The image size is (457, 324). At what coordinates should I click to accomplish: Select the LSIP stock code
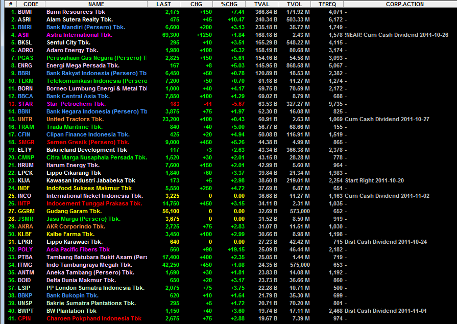click(24, 288)
